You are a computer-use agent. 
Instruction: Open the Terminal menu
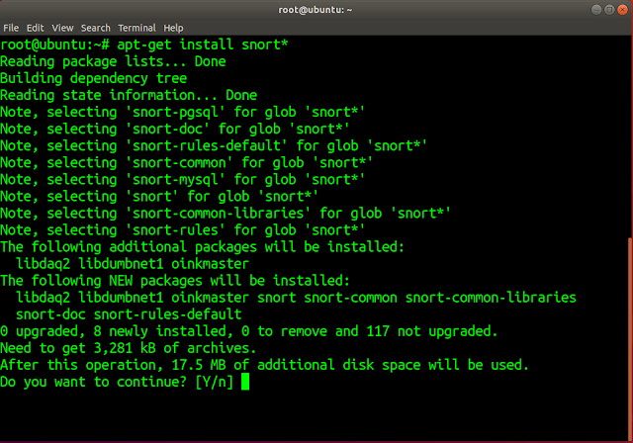pyautogui.click(x=136, y=28)
